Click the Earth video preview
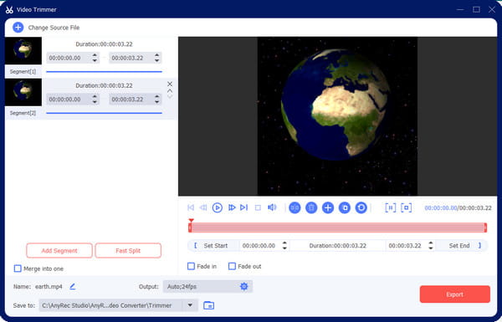Screen dimensions: 502x322 coord(337,116)
